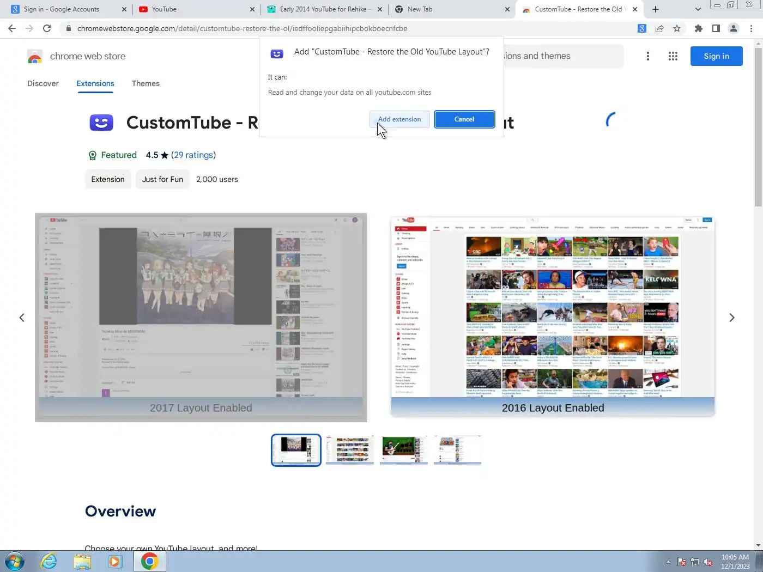The width and height of the screenshot is (763, 572).
Task: Close the CustomTube tab
Action: pos(635,9)
